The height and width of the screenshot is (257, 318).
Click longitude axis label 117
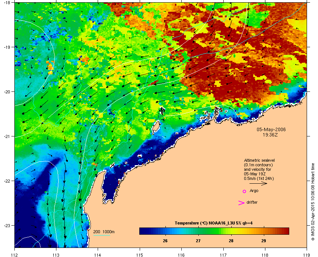(223, 255)
